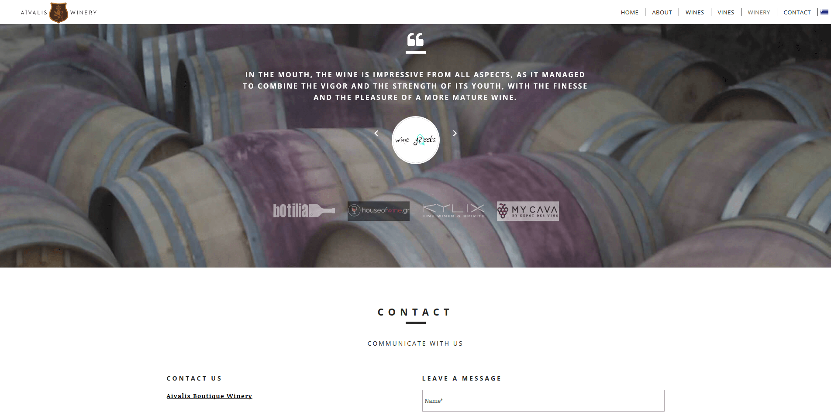Viewport: 831px width, 412px height.
Task: Show previous testimonial with left arrow
Action: coord(376,133)
